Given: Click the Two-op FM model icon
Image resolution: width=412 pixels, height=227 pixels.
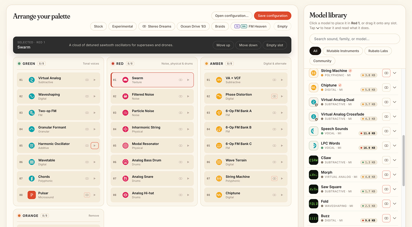Looking at the screenshot, I should tap(32, 113).
